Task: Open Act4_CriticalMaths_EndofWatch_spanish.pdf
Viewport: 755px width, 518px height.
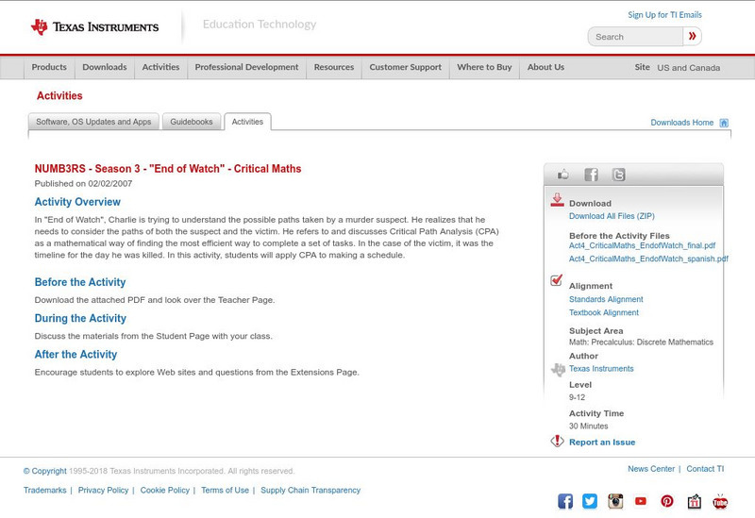Action: tap(648, 259)
